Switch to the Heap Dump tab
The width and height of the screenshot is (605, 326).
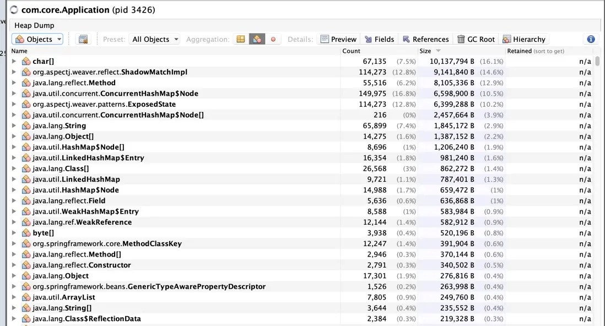34,25
